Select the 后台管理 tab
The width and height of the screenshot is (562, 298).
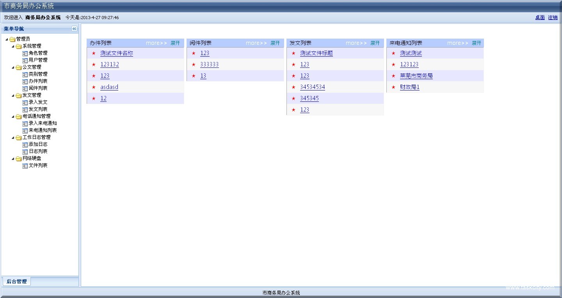[17, 281]
